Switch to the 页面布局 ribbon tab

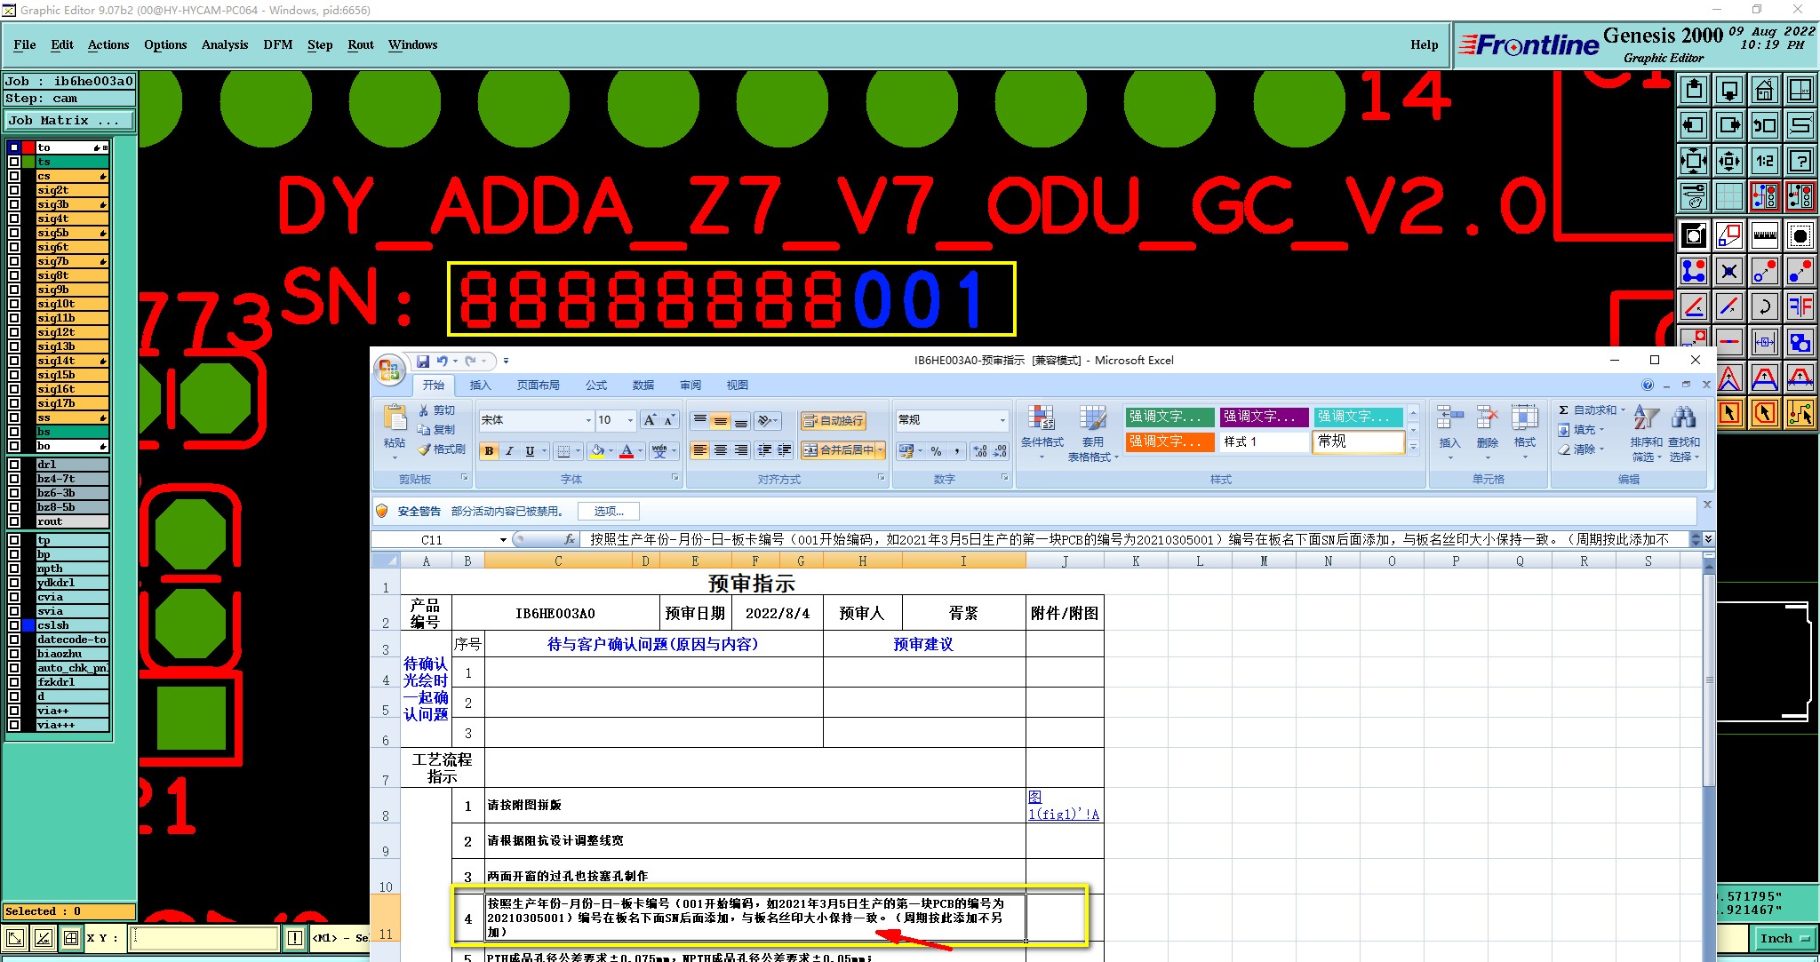pyautogui.click(x=538, y=385)
